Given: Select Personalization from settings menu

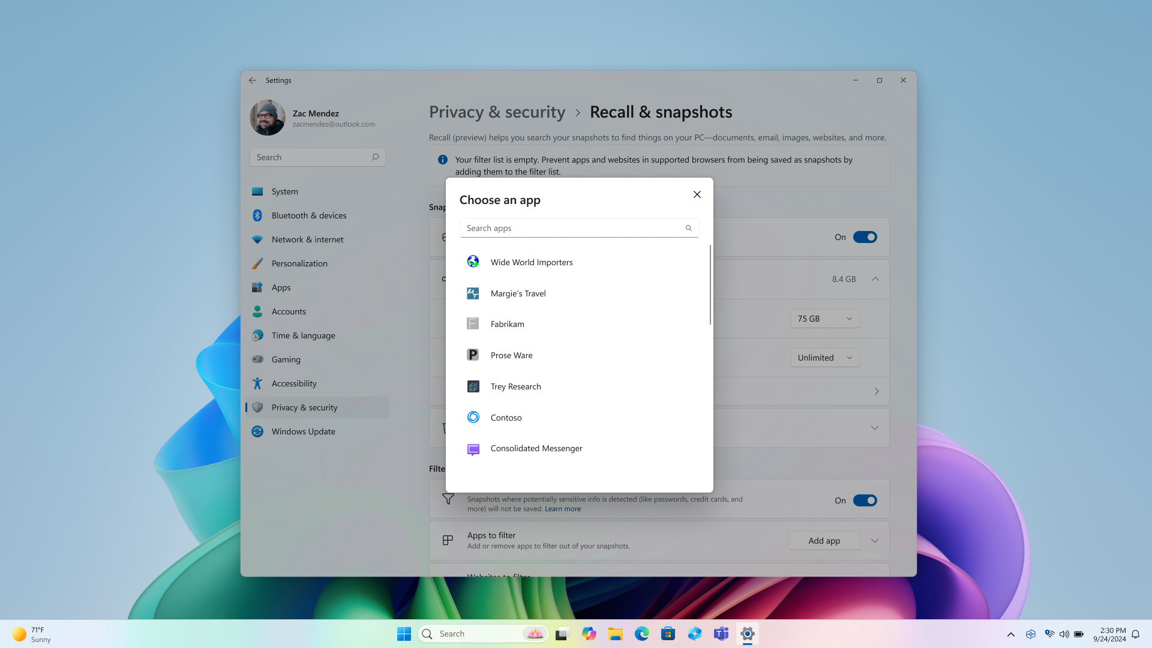Looking at the screenshot, I should tap(299, 263).
